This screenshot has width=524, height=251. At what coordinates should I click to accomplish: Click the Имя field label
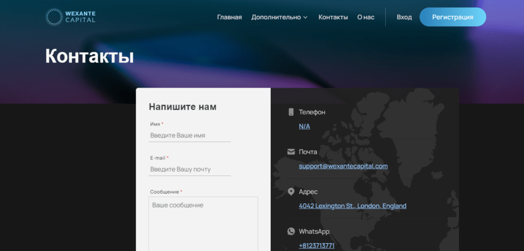click(x=155, y=124)
